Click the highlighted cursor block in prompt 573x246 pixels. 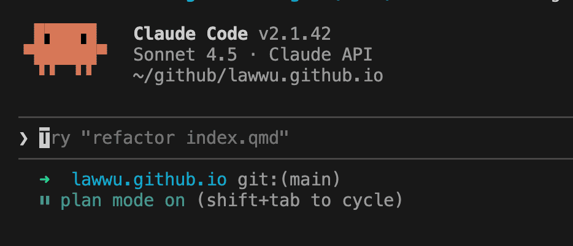(x=45, y=138)
